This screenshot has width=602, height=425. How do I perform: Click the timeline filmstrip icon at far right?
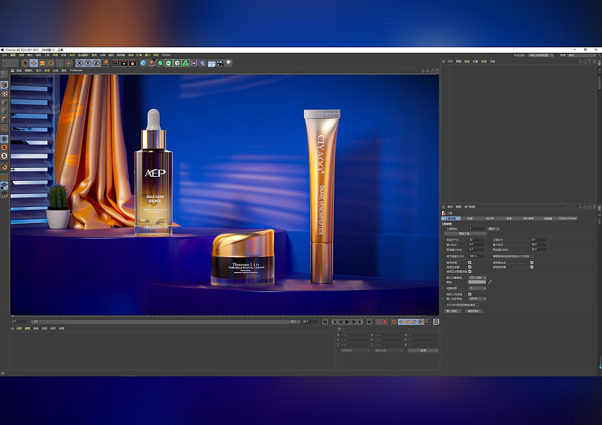click(x=436, y=322)
